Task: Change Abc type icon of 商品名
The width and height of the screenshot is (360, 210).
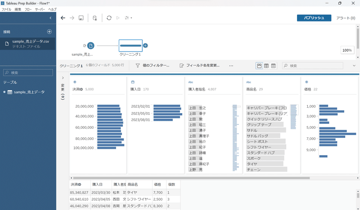Action: (249, 82)
